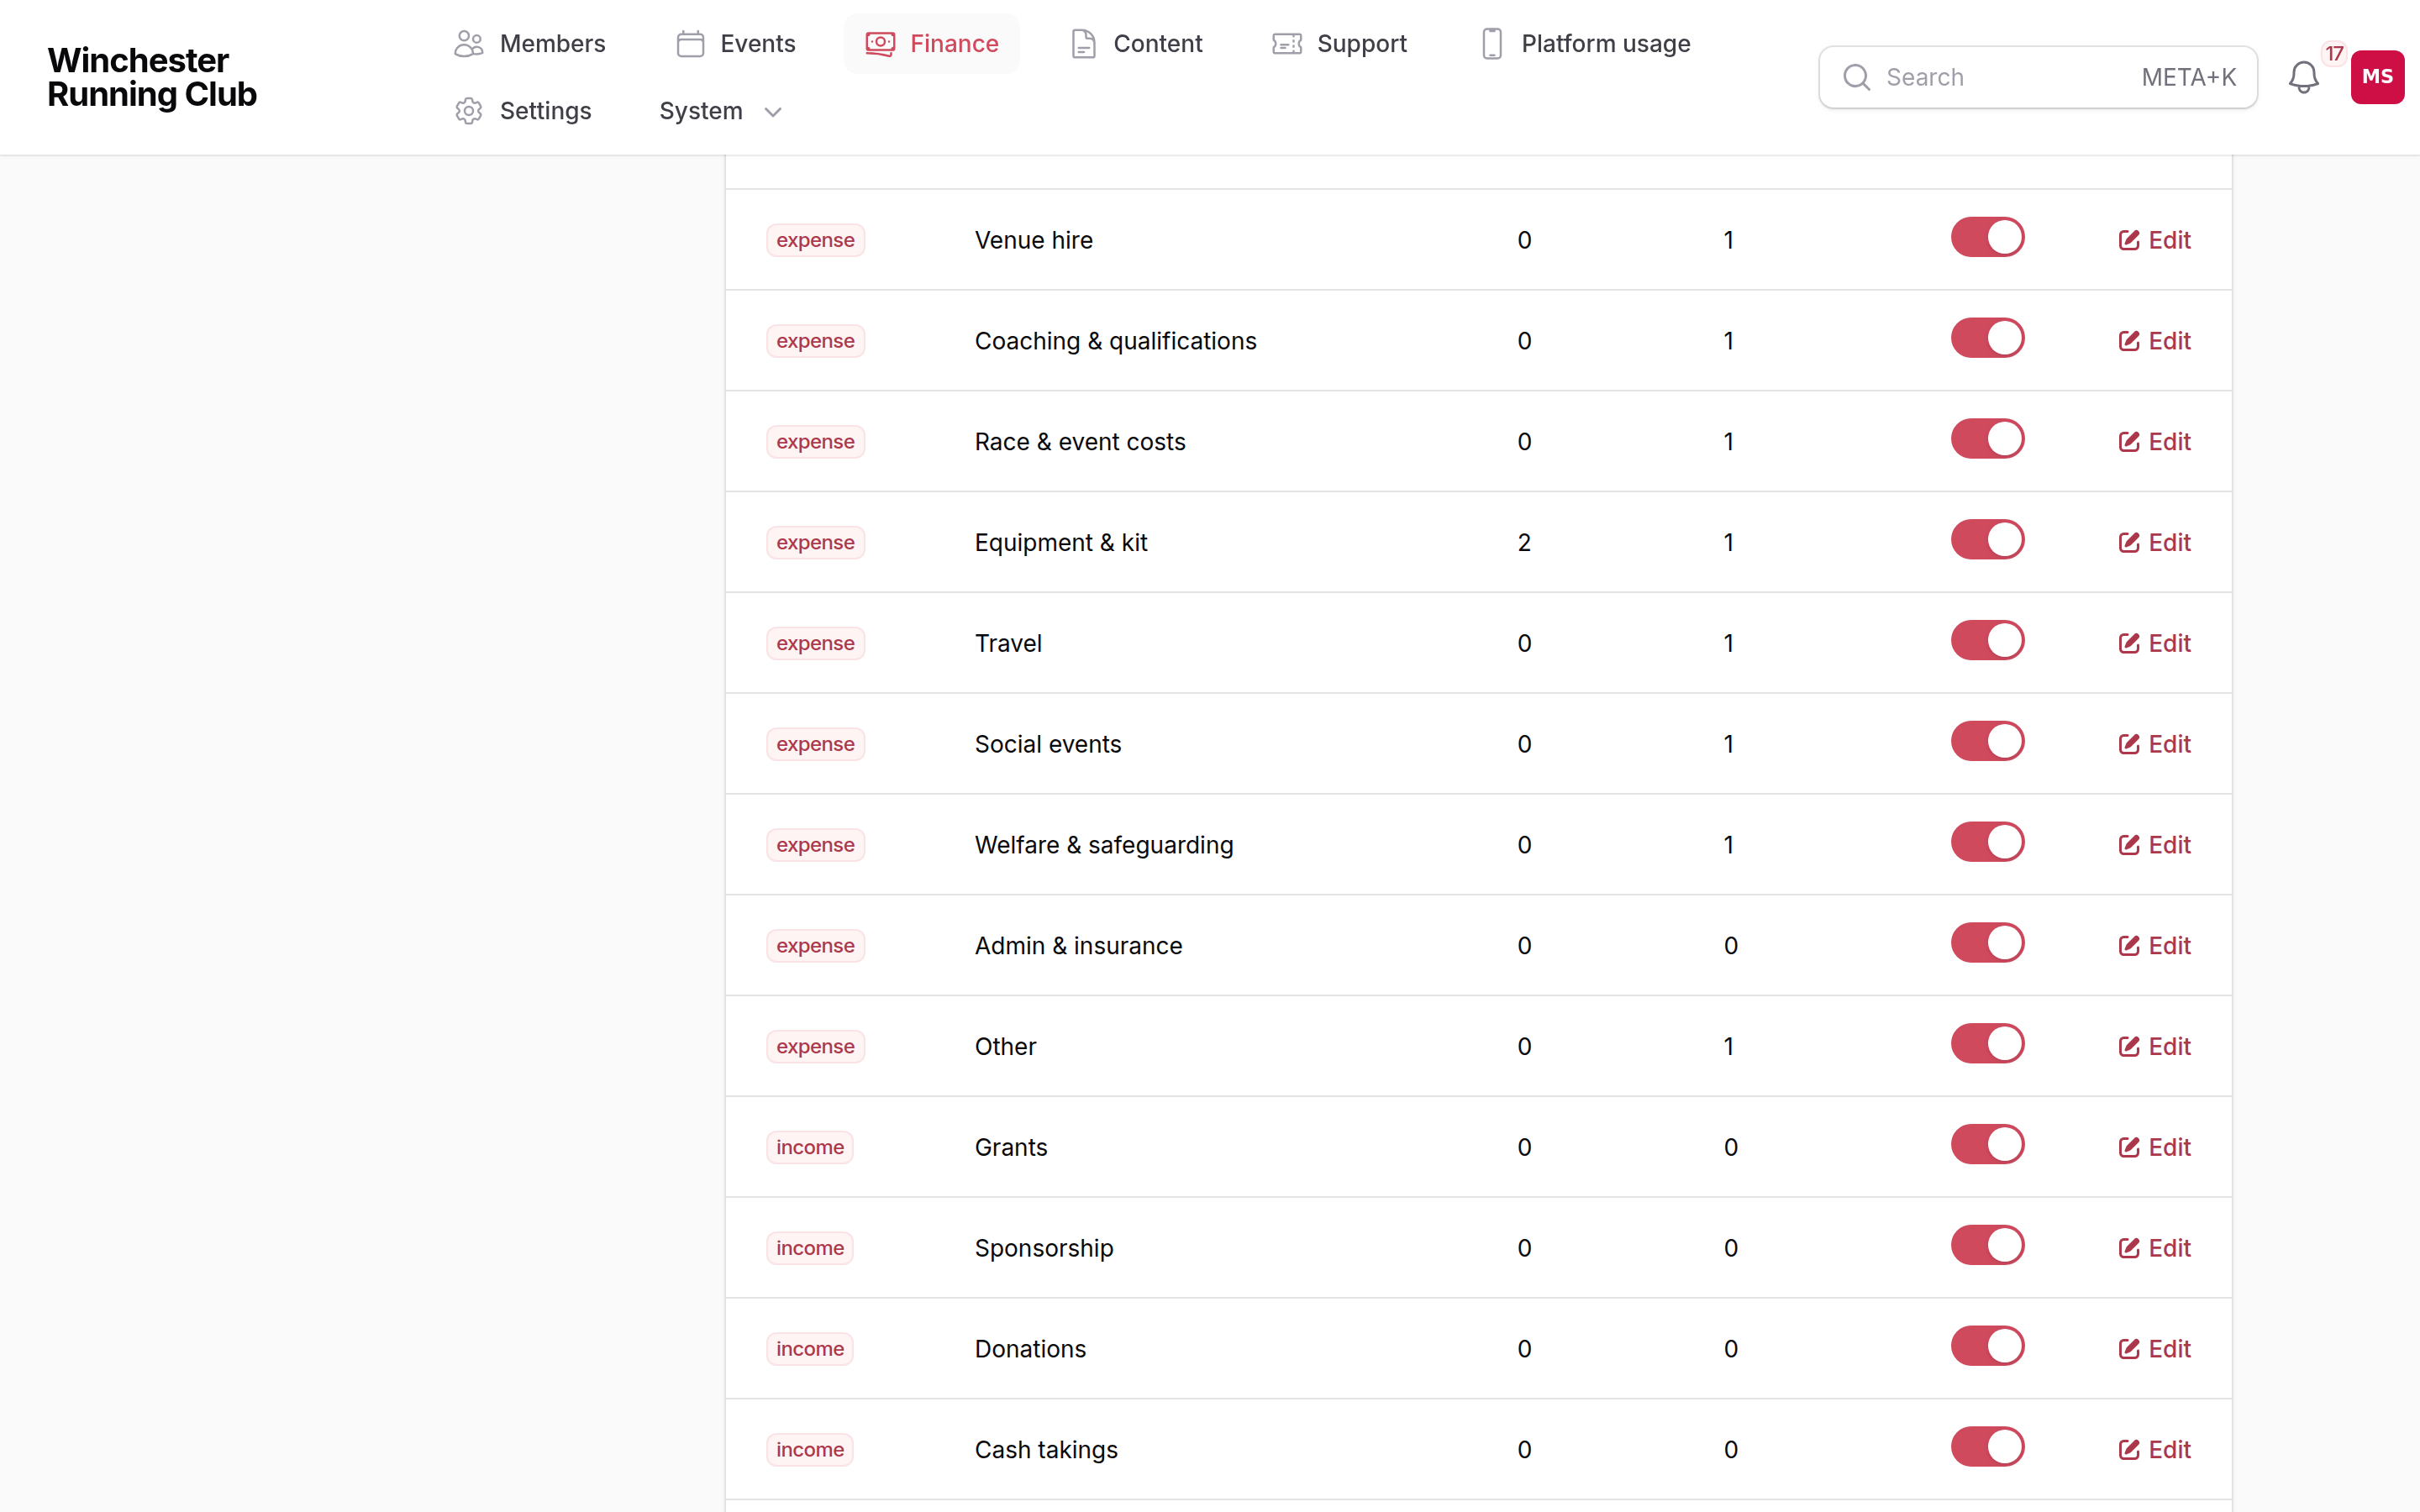Click the expense badge on Travel row
Image resolution: width=2420 pixels, height=1512 pixels.
click(815, 643)
